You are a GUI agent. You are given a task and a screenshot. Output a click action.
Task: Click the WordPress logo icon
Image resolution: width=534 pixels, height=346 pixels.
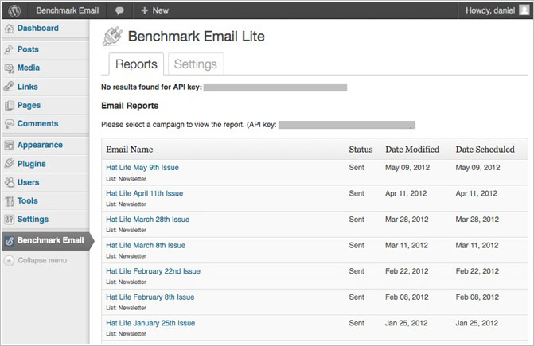pyautogui.click(x=14, y=10)
